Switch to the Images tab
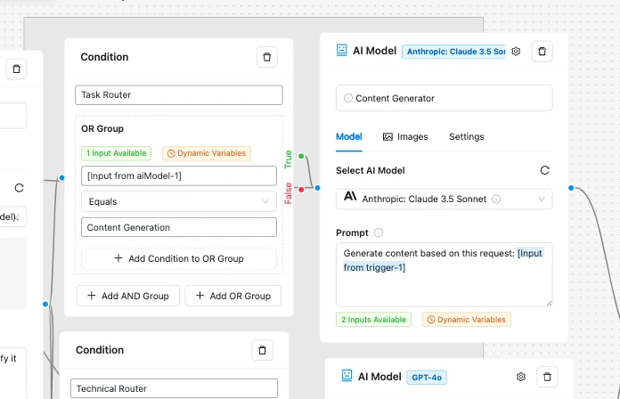620x399 pixels. [405, 137]
